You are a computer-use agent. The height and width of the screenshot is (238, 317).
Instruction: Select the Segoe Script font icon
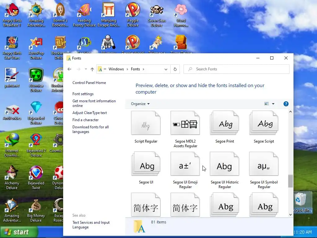[264, 123]
